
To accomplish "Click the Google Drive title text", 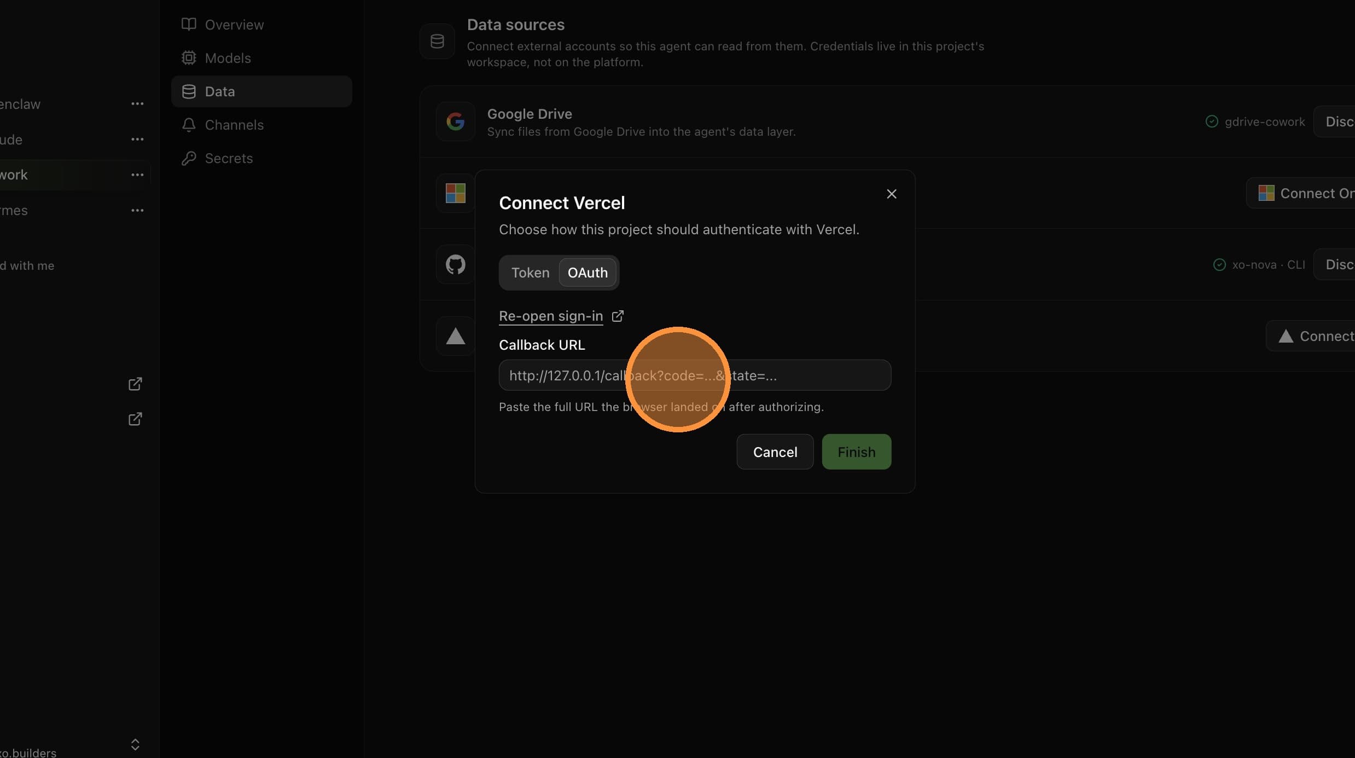I will (530, 114).
